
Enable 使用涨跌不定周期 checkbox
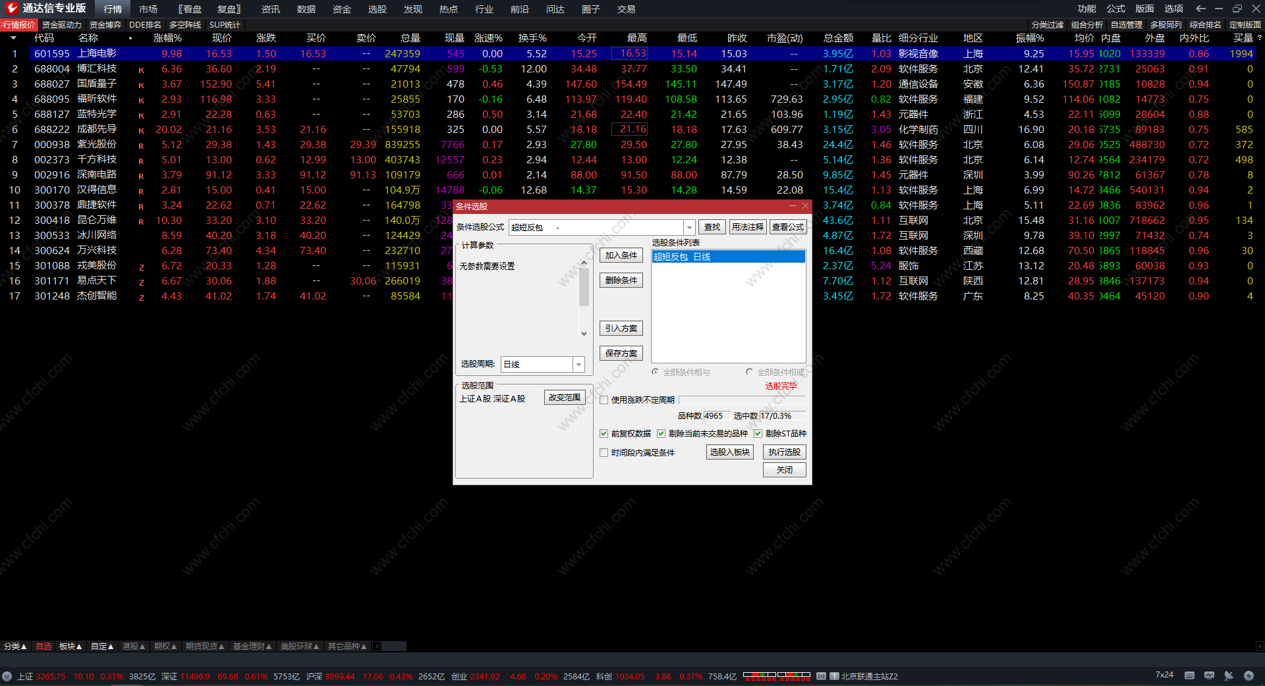pos(604,400)
